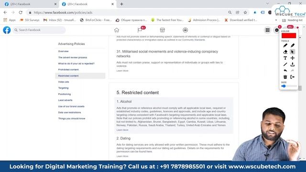
Task: Click the browser back arrow
Action: pyautogui.click(x=5, y=12)
